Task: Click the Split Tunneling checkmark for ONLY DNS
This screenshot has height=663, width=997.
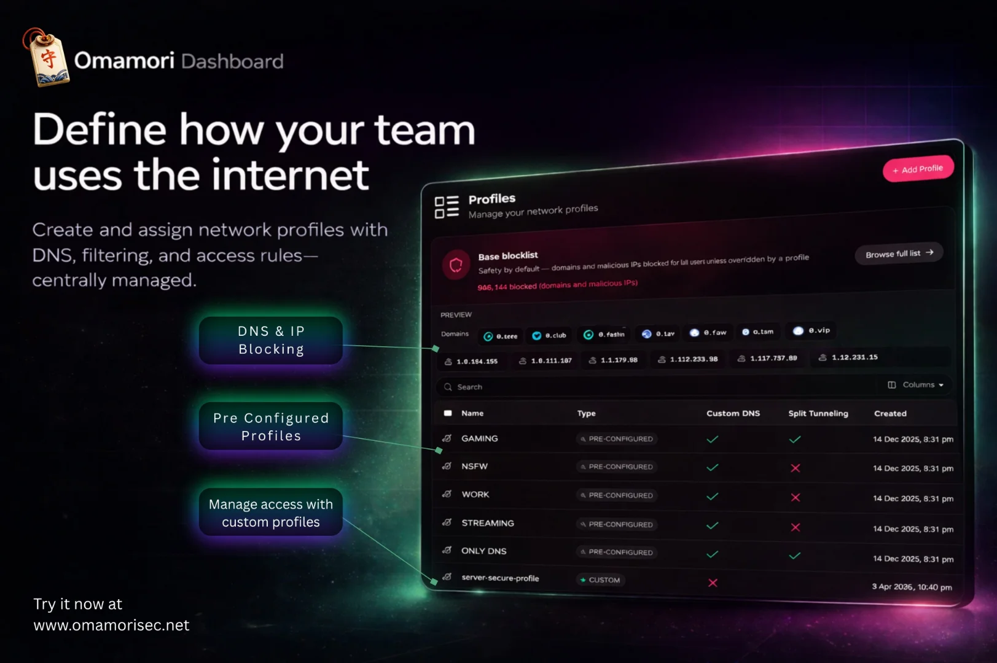Action: [x=795, y=556]
